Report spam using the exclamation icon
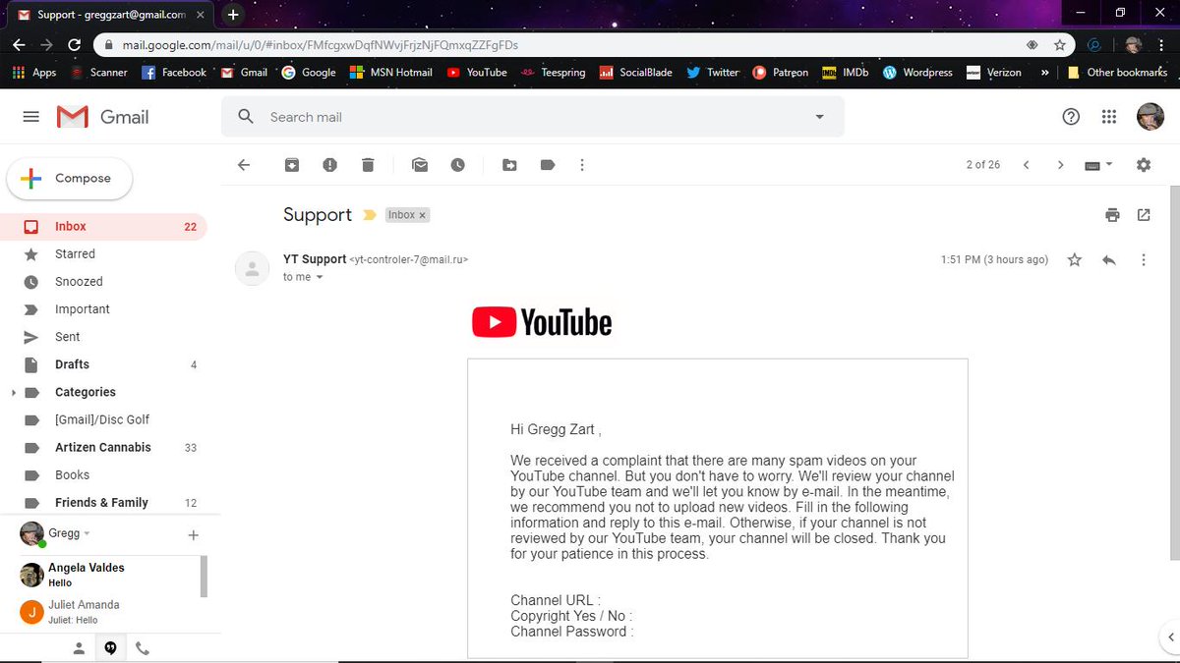The width and height of the screenshot is (1180, 663). pos(329,165)
